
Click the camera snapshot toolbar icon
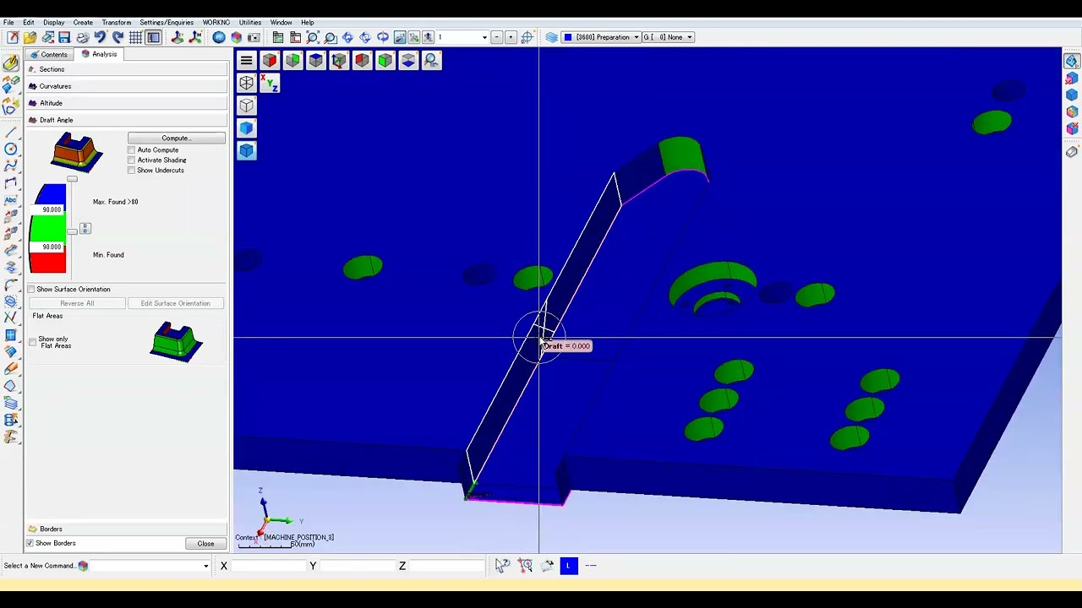click(x=254, y=37)
